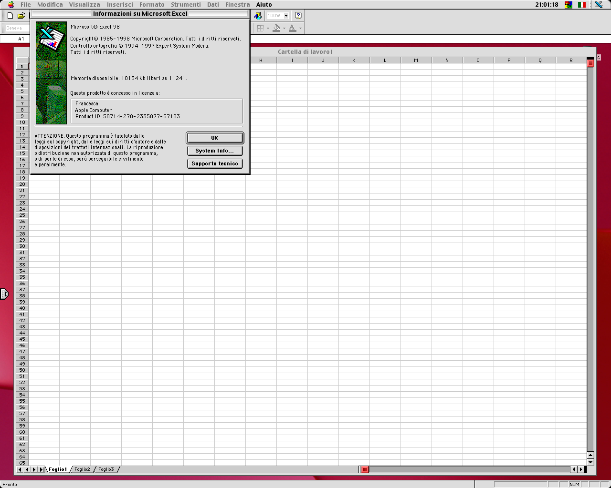Screen dimensions: 611x488
Task: Click the New workbook icon
Action: coord(10,16)
